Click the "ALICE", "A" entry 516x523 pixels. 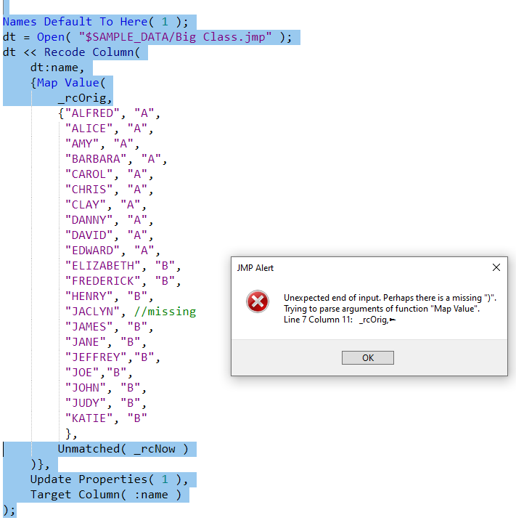[109, 129]
